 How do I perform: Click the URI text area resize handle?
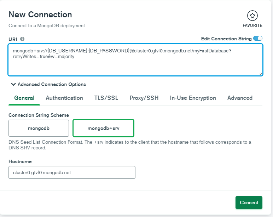click(260, 73)
